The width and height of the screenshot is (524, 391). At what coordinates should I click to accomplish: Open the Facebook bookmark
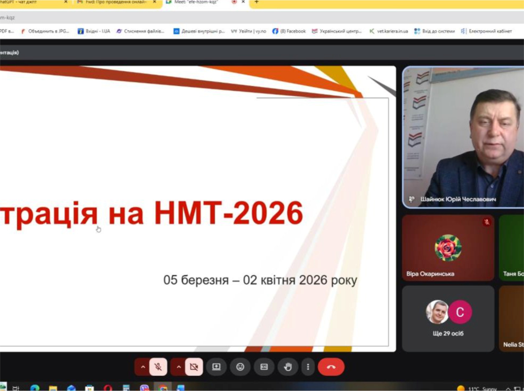289,31
